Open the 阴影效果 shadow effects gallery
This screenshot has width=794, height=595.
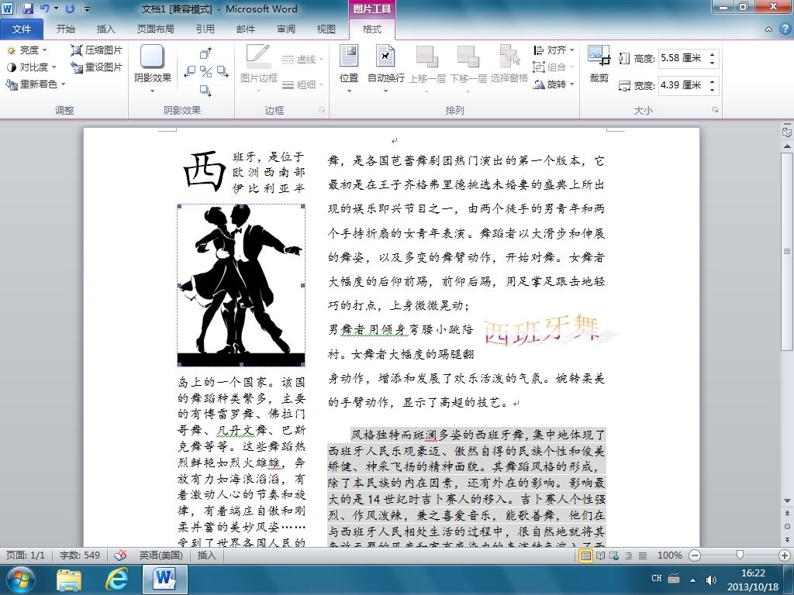coord(153,69)
